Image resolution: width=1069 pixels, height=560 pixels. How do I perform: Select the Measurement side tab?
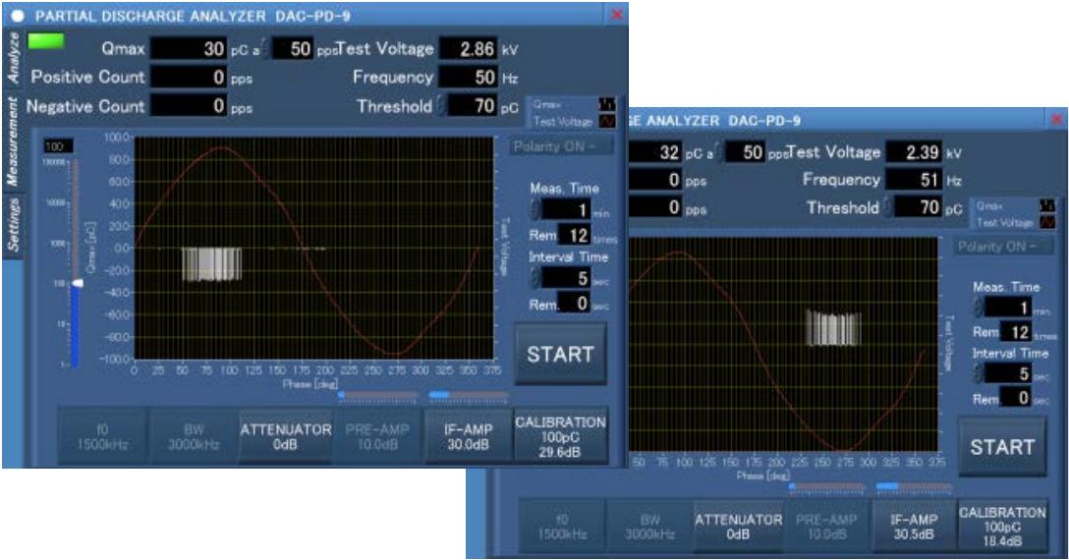tap(14, 143)
